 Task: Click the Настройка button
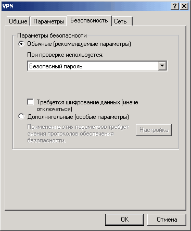(154, 130)
